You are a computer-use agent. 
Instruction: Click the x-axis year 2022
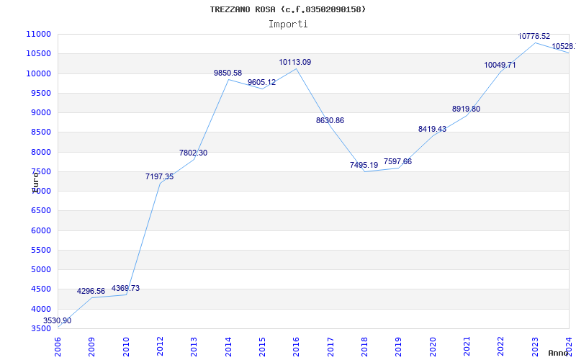pyautogui.click(x=500, y=347)
